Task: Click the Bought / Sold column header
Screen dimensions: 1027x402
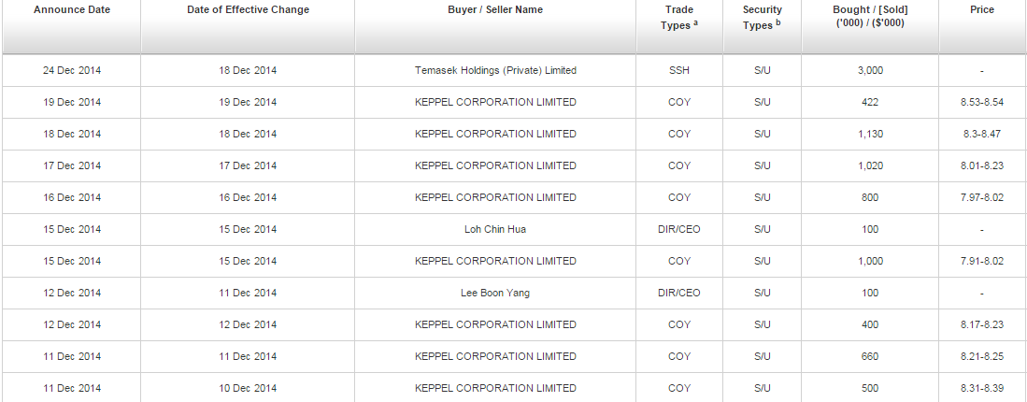Action: click(x=870, y=17)
